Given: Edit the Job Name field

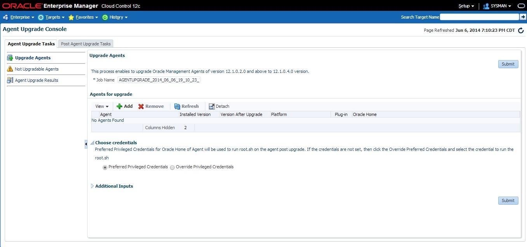Looking at the screenshot, I should tap(159, 80).
